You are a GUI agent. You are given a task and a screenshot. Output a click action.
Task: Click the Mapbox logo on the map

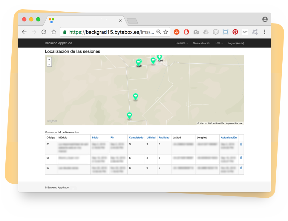(52, 121)
